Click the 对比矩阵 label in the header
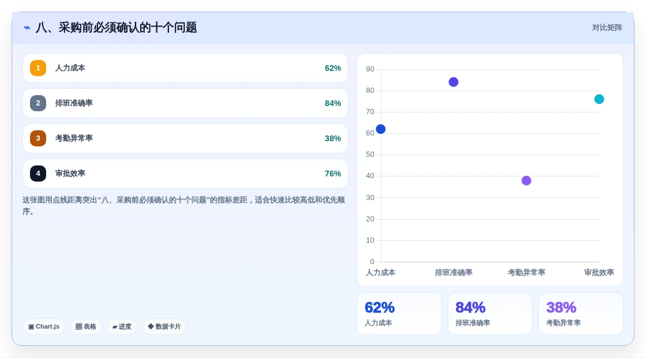 tap(607, 28)
